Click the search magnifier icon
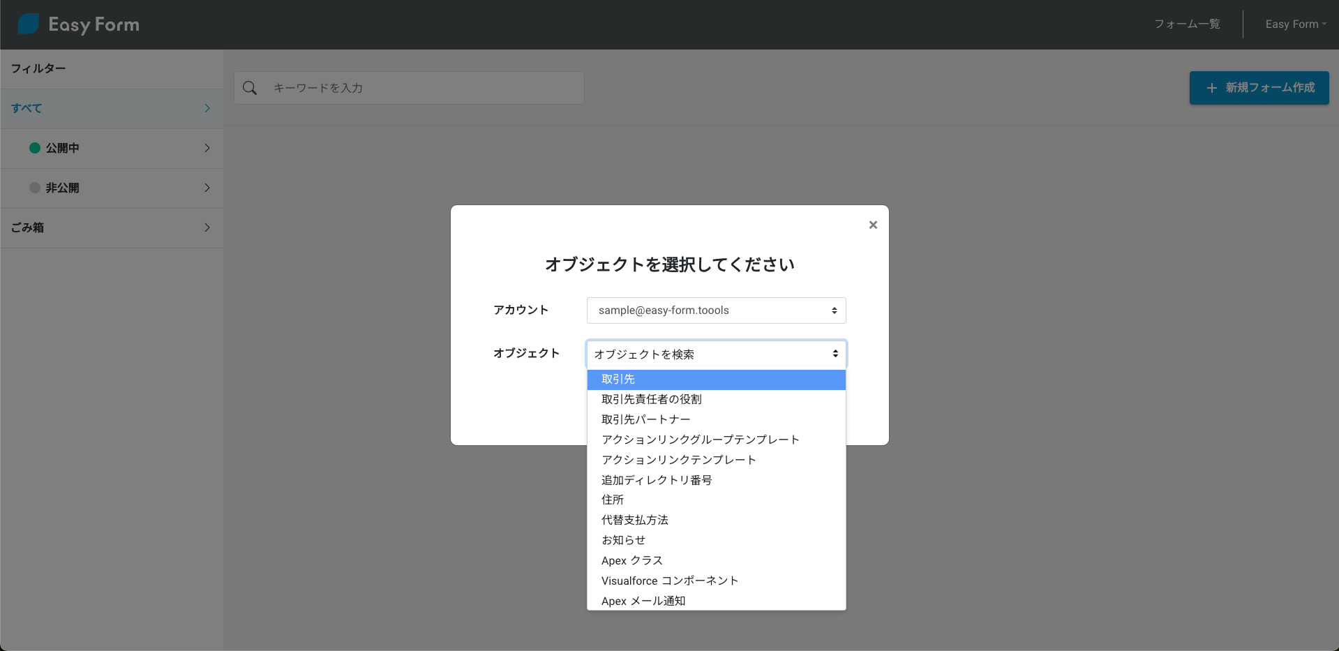 250,88
